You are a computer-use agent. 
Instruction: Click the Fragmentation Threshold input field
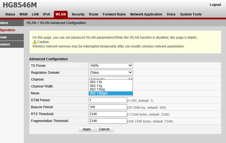coord(108,121)
